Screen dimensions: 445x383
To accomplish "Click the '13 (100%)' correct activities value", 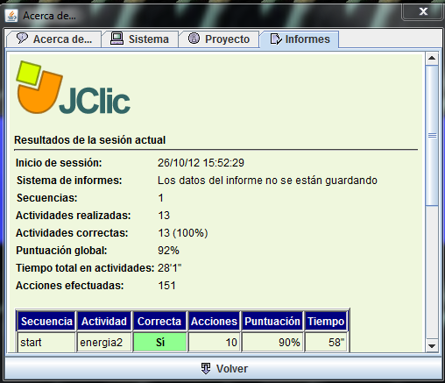I will [x=183, y=233].
